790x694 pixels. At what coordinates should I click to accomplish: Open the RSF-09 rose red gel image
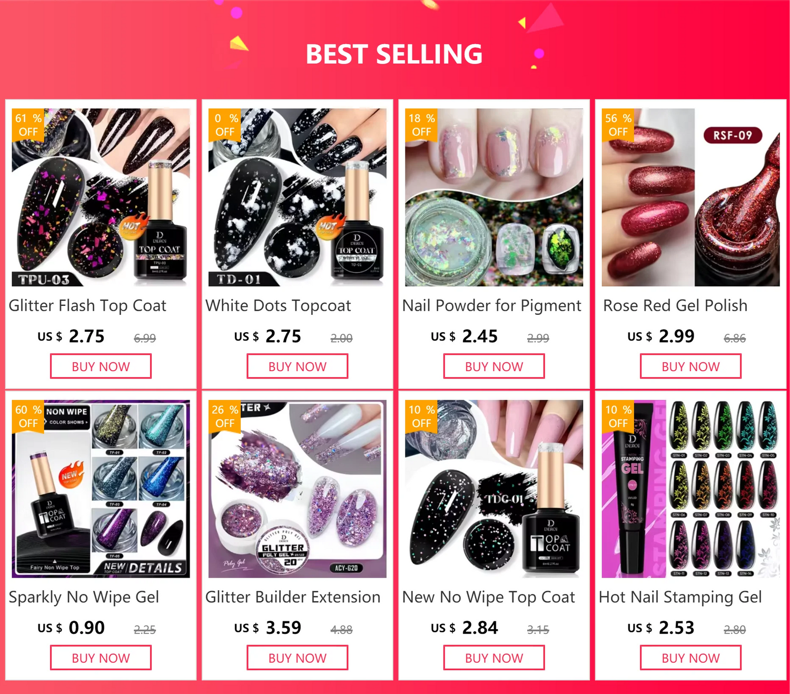[x=690, y=197]
